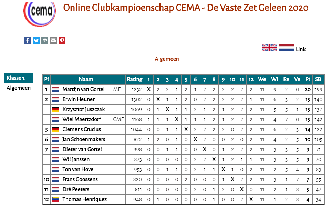The image size is (331, 208).
Task: Click the CEMA logo
Action: [40, 13]
